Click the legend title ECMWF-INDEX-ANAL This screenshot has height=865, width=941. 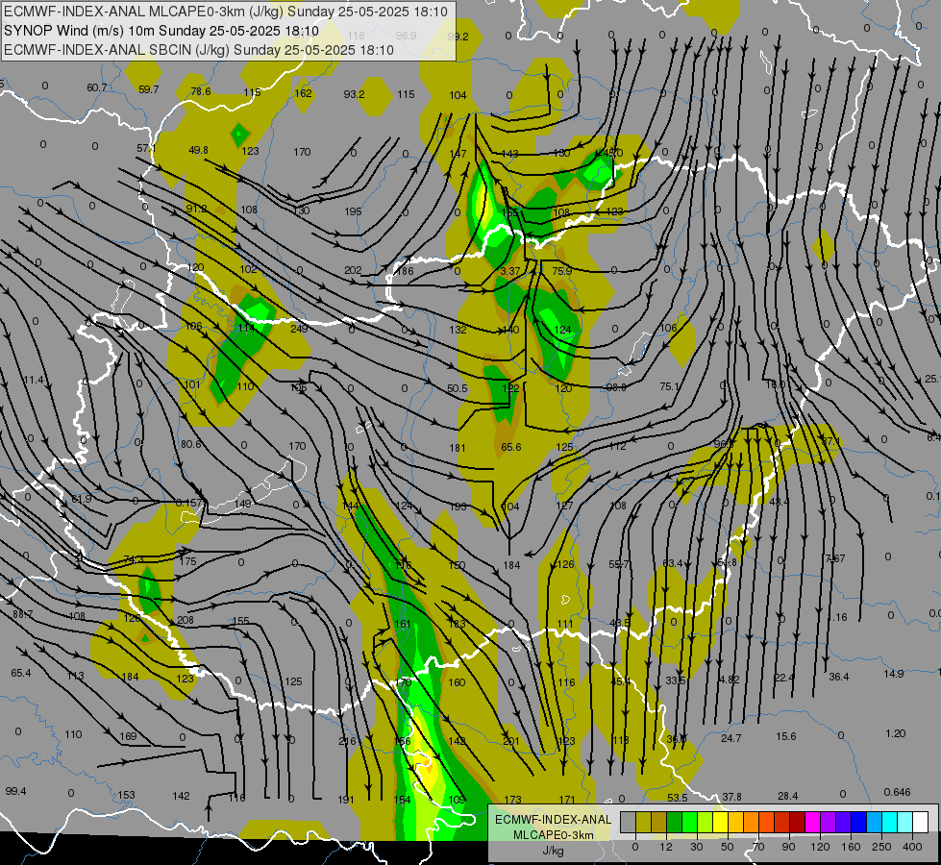pos(553,820)
